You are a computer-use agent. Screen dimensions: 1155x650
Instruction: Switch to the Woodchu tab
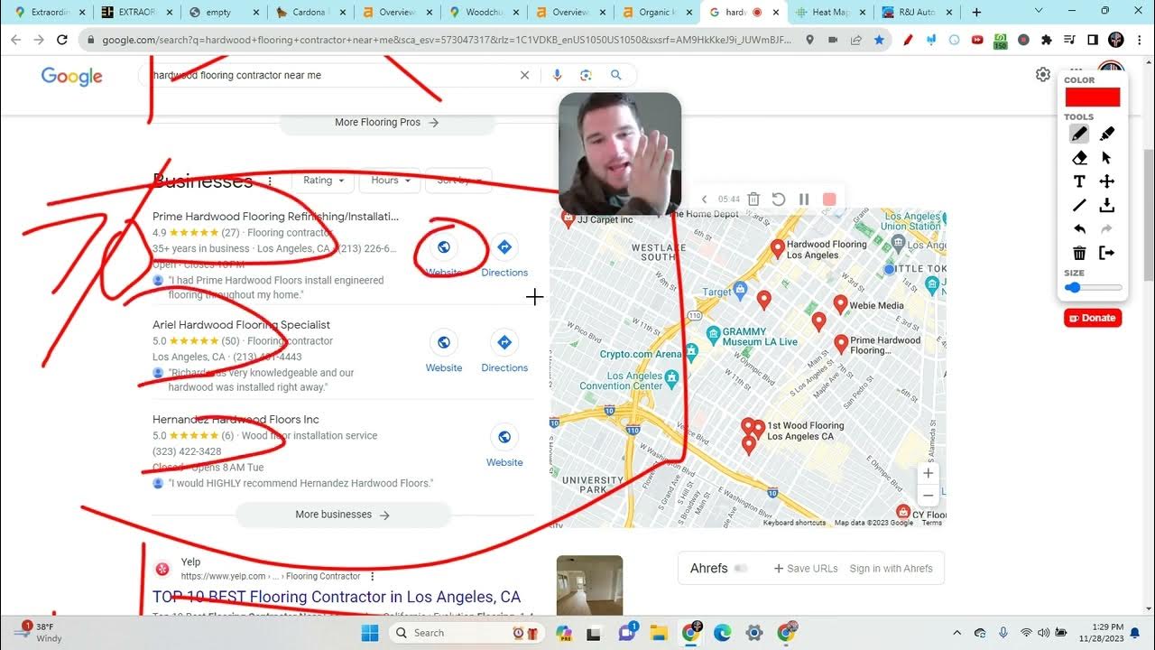pos(485,13)
